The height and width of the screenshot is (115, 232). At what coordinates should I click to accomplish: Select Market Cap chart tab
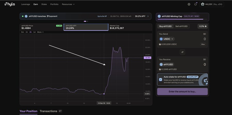point(130,27)
